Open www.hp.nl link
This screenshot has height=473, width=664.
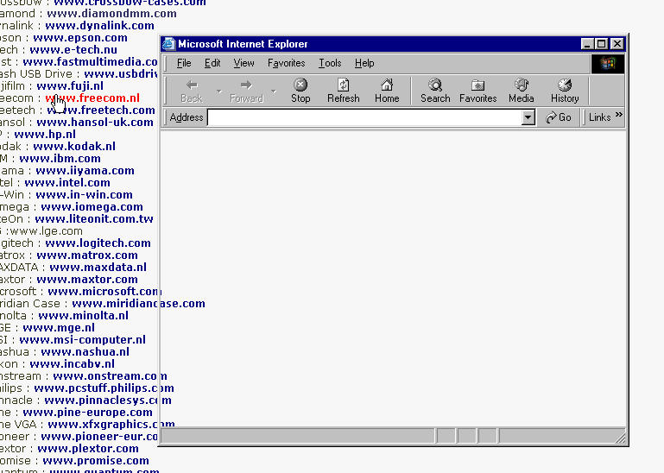[45, 135]
